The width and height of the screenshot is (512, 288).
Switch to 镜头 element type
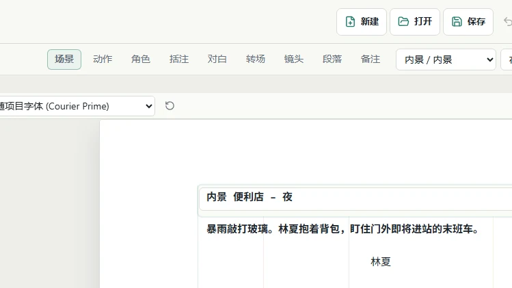point(293,59)
